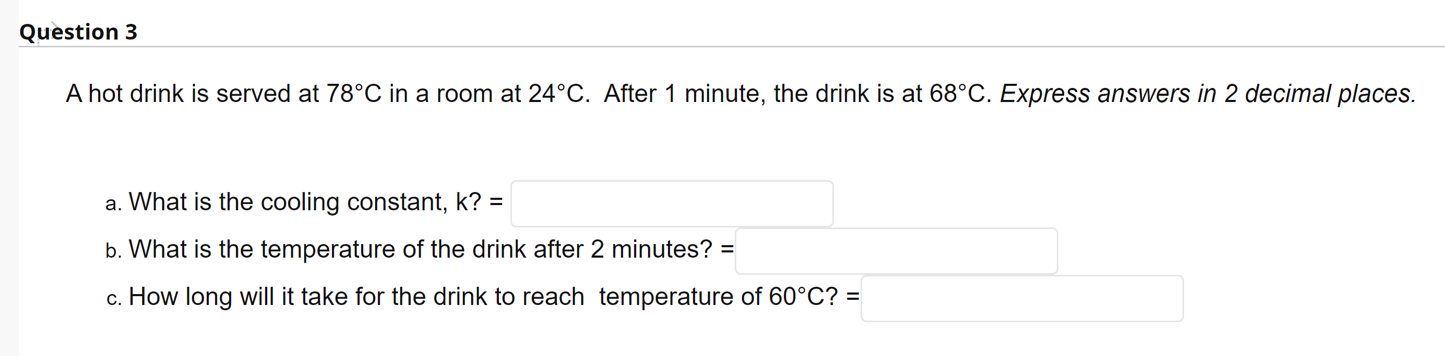The image size is (1445, 356).
Task: Click the 'a.' list marker
Action: pyautogui.click(x=114, y=204)
